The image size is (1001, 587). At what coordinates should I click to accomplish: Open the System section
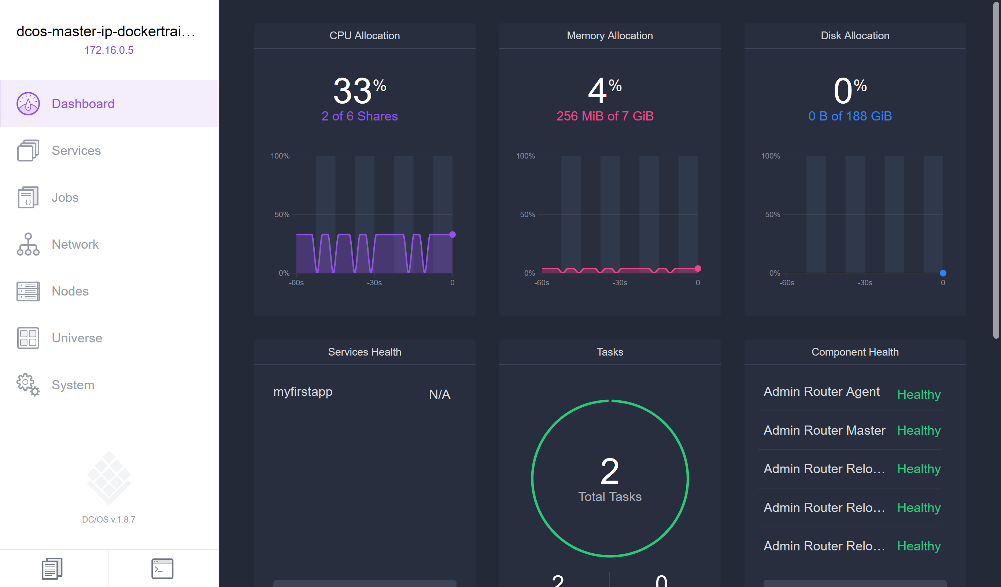pyautogui.click(x=109, y=384)
